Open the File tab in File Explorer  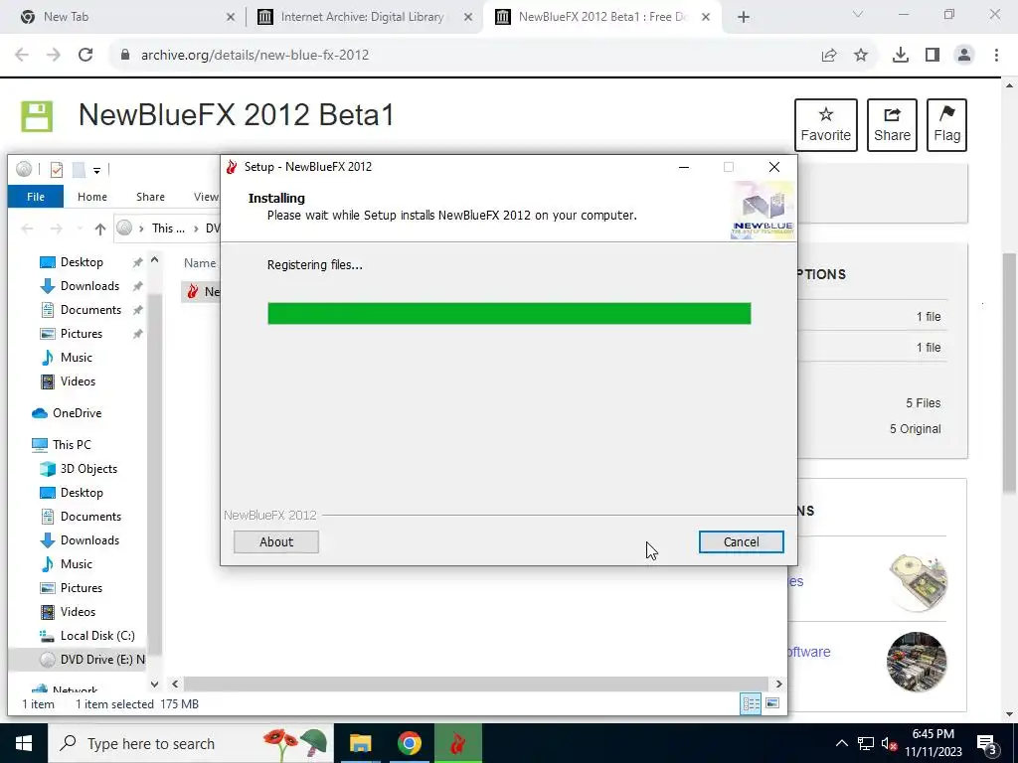coord(36,197)
